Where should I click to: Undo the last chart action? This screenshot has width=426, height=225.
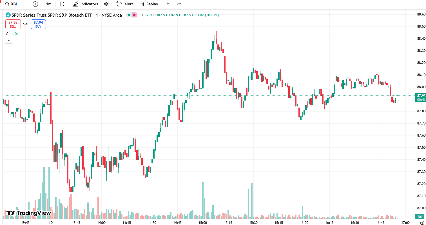pos(169,4)
